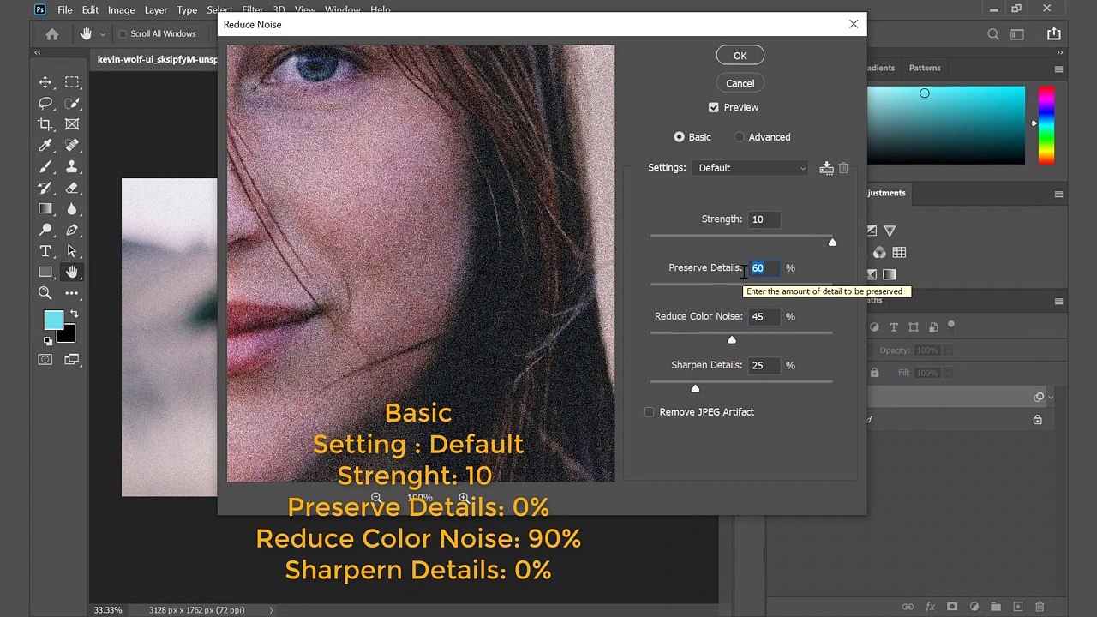This screenshot has width=1097, height=617.
Task: Click the Strength value field
Action: pyautogui.click(x=763, y=219)
